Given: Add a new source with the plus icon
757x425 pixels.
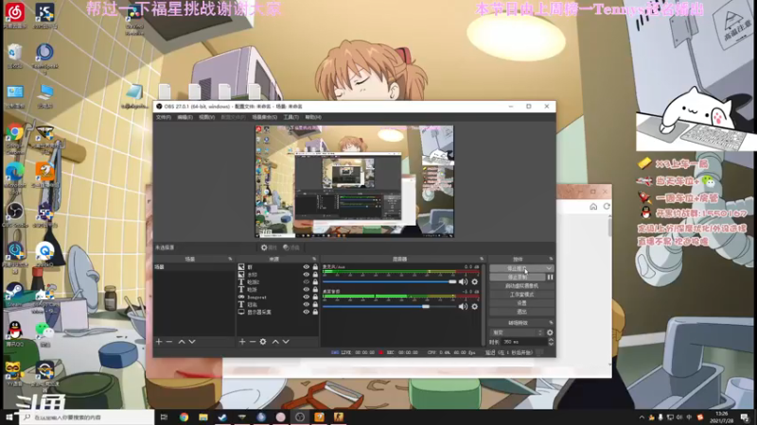Looking at the screenshot, I should [x=242, y=342].
